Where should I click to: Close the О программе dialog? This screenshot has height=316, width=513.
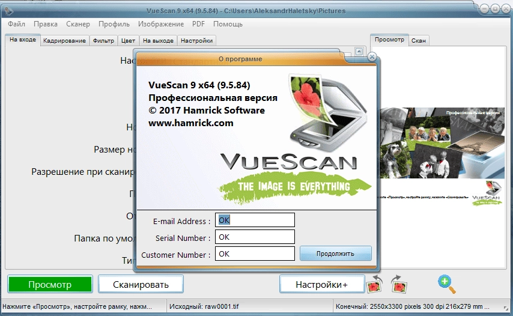[x=372, y=57]
